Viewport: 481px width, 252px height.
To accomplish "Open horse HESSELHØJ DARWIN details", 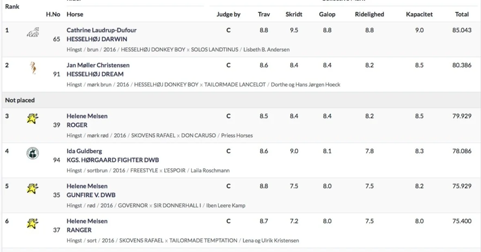I will (x=97, y=39).
